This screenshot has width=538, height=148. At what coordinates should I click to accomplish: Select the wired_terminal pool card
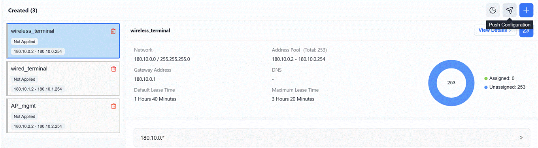point(63,78)
